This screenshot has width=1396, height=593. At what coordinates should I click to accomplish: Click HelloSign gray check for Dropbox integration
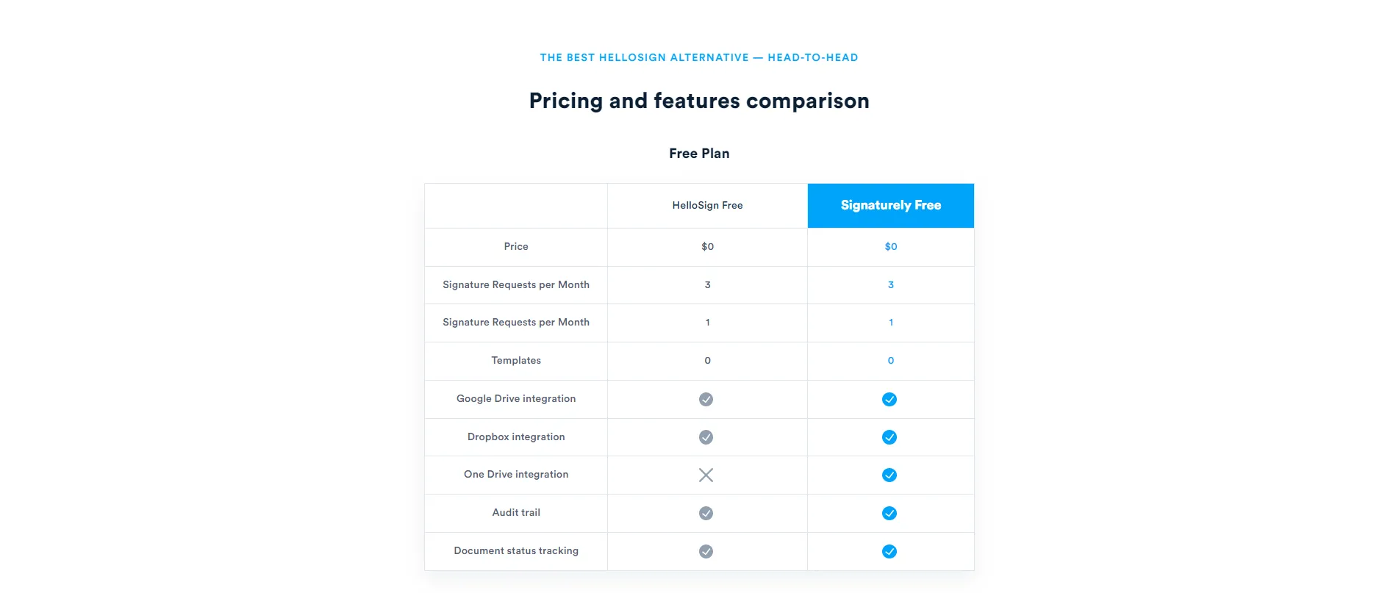706,437
